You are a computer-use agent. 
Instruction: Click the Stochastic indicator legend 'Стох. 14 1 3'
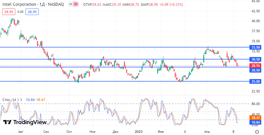tap(12, 100)
